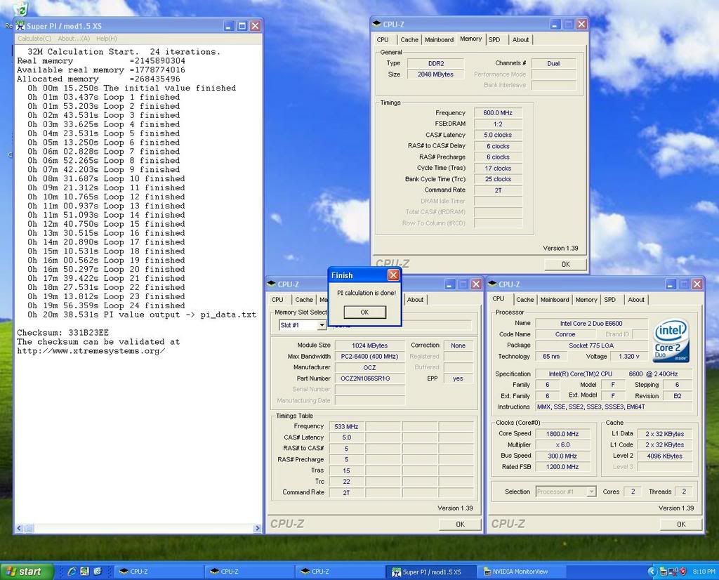This screenshot has height=580, width=719.
Task: Select the Memory tab in top CPU-Z window
Action: pyautogui.click(x=470, y=39)
